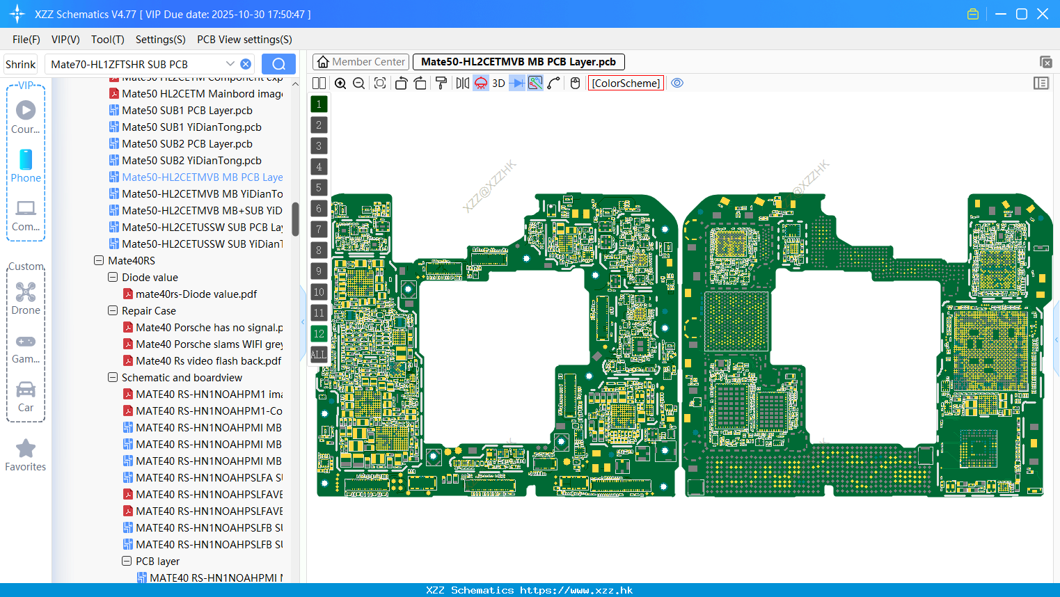Toggle the trace routing display icon

tap(535, 83)
